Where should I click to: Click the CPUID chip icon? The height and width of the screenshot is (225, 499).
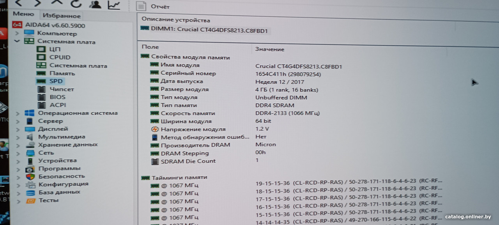41,57
